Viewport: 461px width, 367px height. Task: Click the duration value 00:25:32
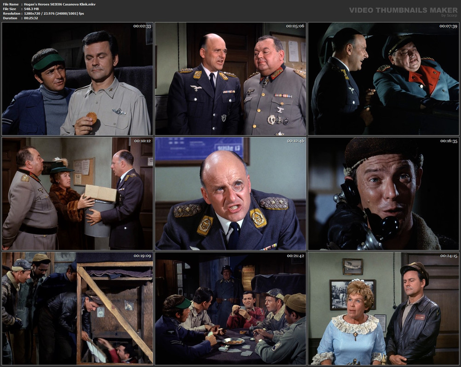pos(31,18)
